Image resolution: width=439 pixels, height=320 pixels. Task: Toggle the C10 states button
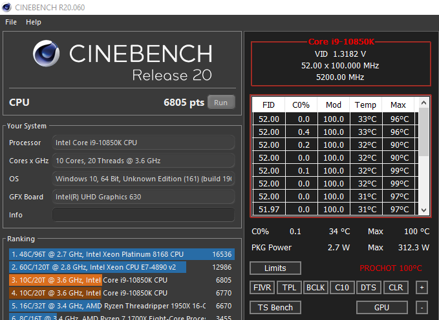341,288
